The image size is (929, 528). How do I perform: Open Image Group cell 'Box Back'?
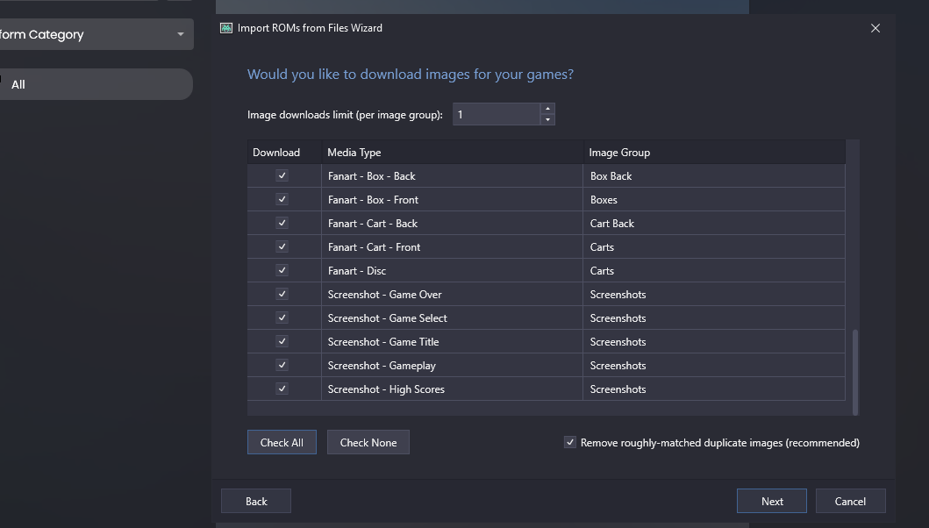click(x=715, y=176)
